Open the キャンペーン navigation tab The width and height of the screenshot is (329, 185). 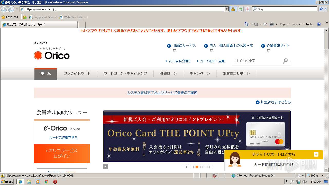pyautogui.click(x=200, y=73)
